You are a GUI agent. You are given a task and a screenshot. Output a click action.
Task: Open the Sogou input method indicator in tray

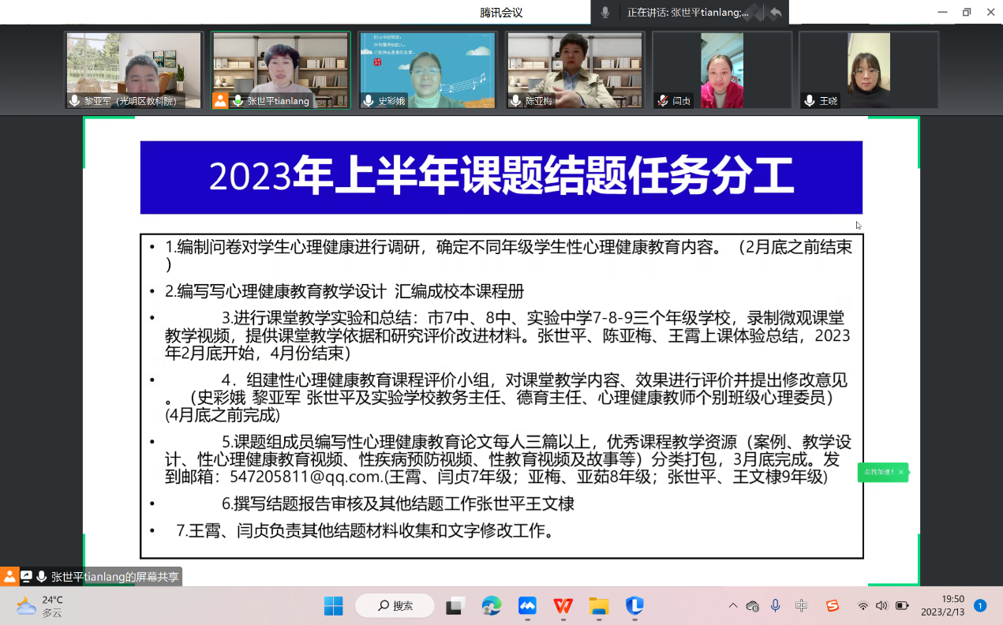click(833, 606)
